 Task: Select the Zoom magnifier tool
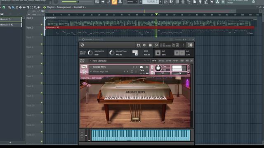35,7
